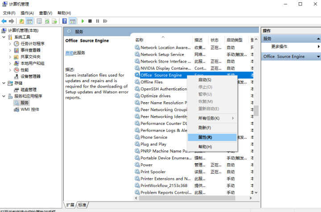Click the Stop Service square toolbar icon
The width and height of the screenshot is (321, 212).
pos(90,21)
